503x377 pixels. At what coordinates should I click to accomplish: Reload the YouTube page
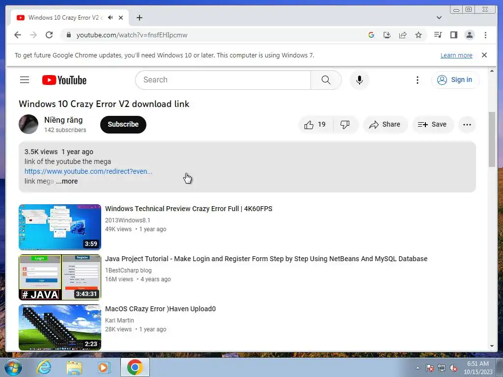[x=49, y=35]
